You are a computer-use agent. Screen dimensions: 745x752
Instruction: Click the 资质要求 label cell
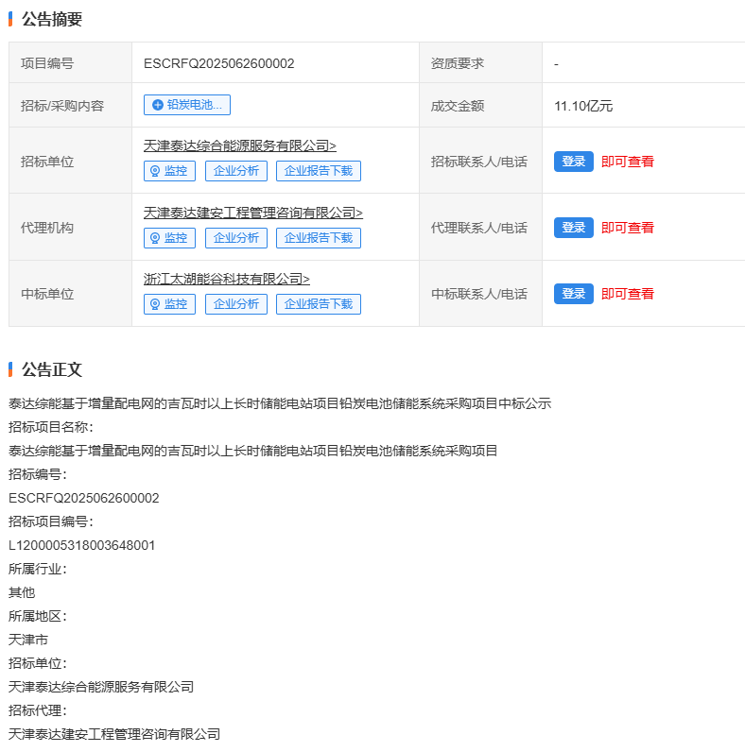tap(480, 63)
